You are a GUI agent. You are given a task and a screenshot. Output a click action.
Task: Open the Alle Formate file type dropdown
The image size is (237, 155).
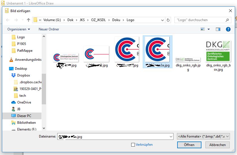tap(203, 136)
